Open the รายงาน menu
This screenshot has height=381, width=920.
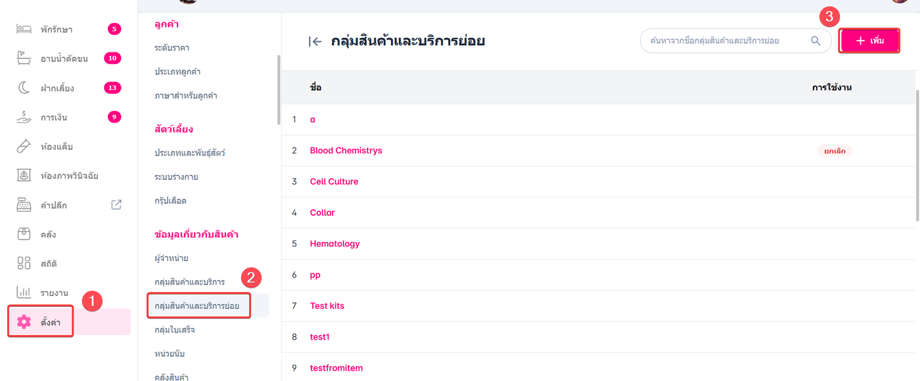[54, 292]
